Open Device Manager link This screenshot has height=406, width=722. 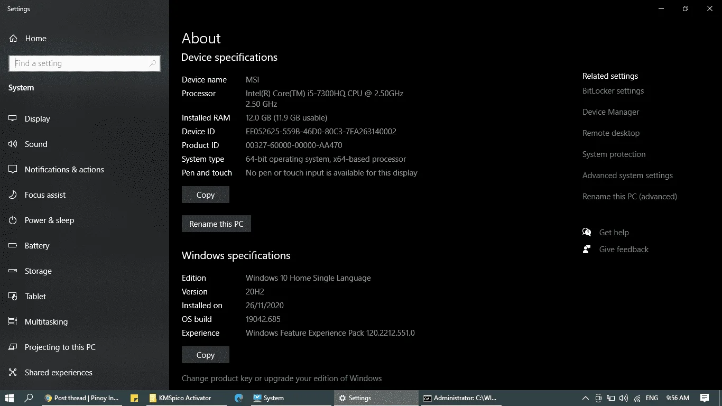point(610,112)
